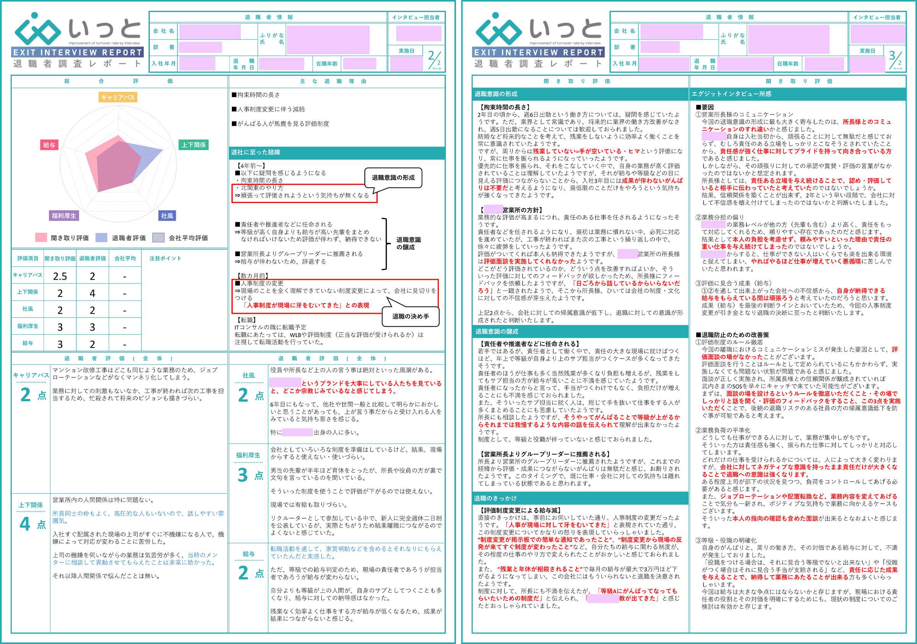This screenshot has width=917, height=644.
Task: Click the 3/2 page number mark
Action: (x=896, y=60)
